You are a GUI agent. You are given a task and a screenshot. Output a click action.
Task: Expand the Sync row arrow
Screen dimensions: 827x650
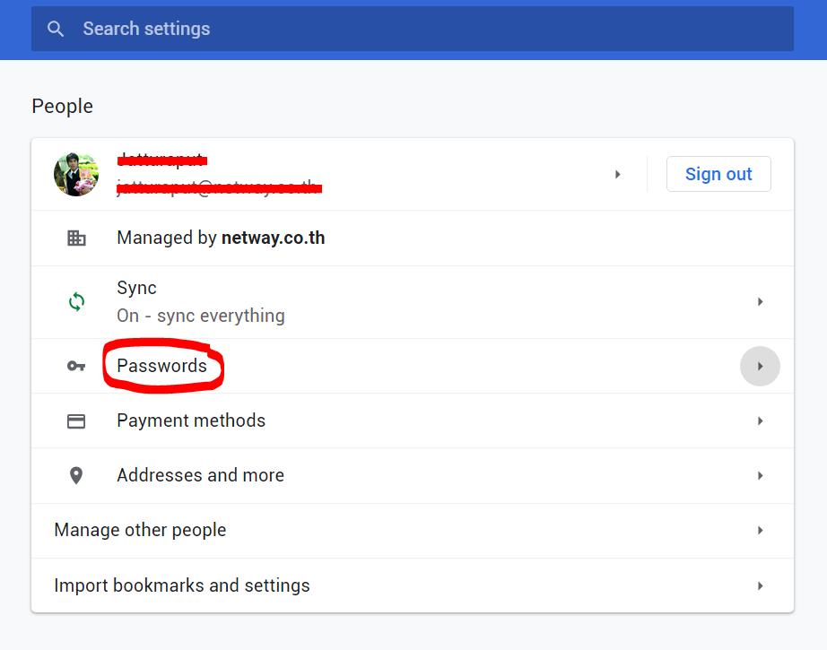(x=760, y=302)
